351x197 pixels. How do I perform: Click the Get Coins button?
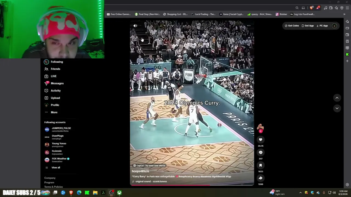[x=292, y=26]
